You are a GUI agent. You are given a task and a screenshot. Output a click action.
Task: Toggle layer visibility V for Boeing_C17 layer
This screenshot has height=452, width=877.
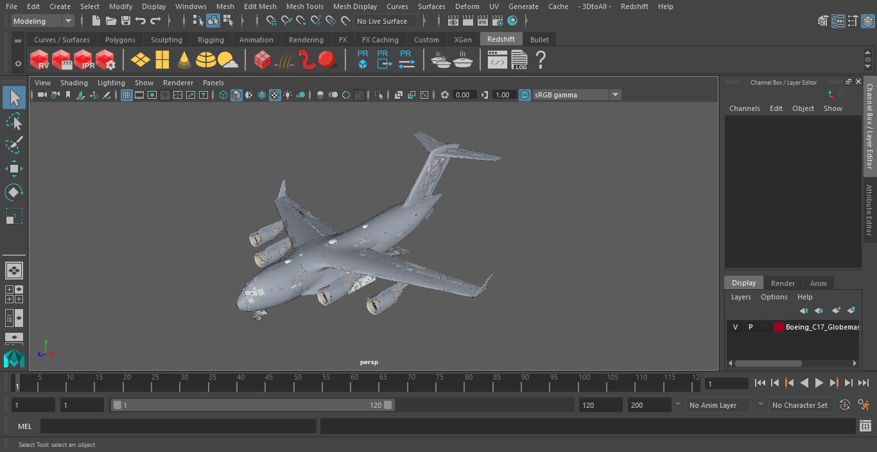coord(735,327)
